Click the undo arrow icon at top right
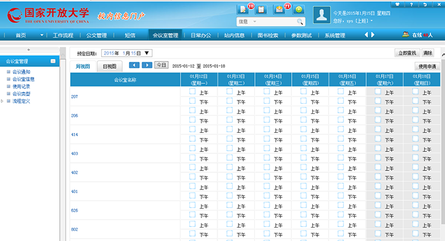Viewport: 445px width, 241px height. (x=425, y=4)
